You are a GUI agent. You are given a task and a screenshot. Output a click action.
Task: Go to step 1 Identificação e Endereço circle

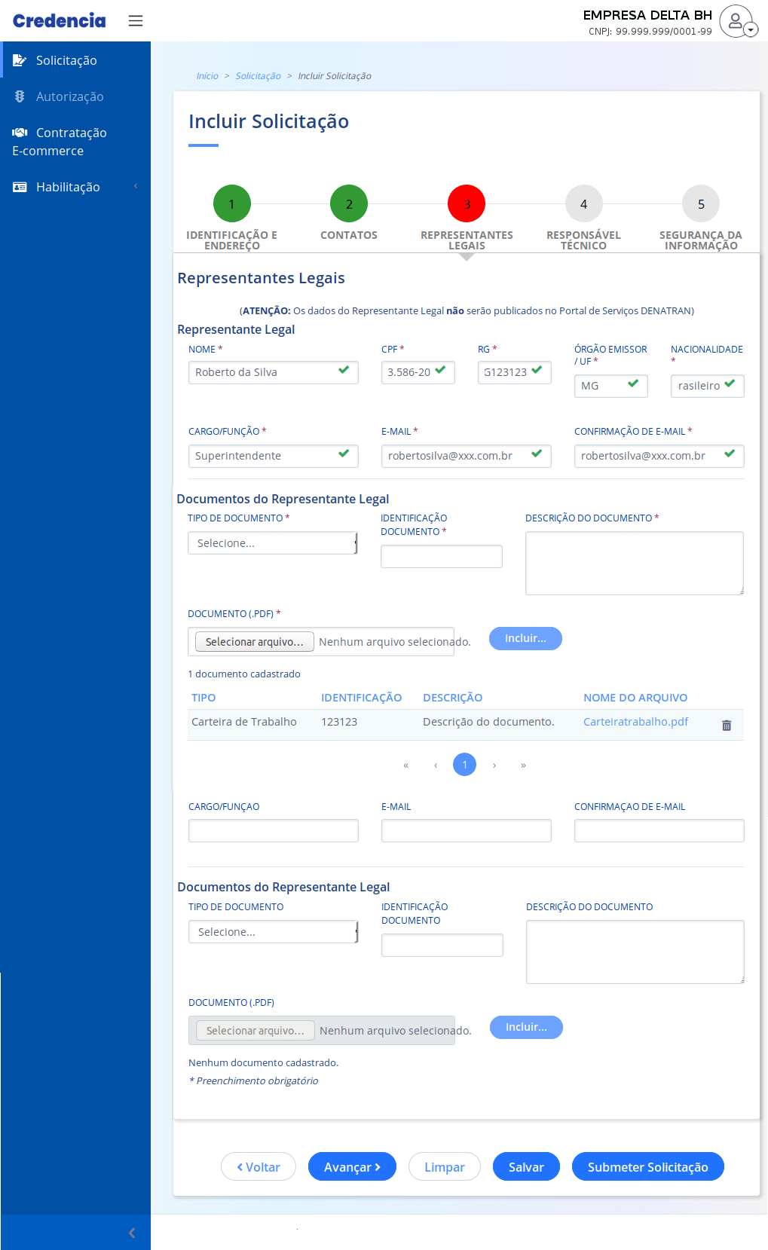pos(231,203)
